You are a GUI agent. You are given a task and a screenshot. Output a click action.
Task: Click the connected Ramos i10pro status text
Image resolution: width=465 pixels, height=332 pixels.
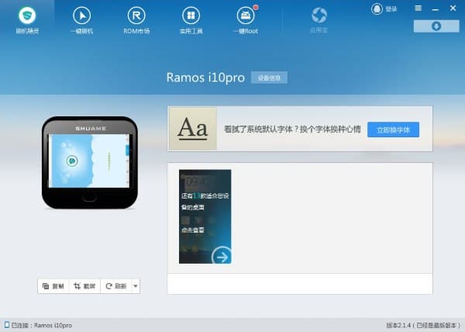[42, 325]
